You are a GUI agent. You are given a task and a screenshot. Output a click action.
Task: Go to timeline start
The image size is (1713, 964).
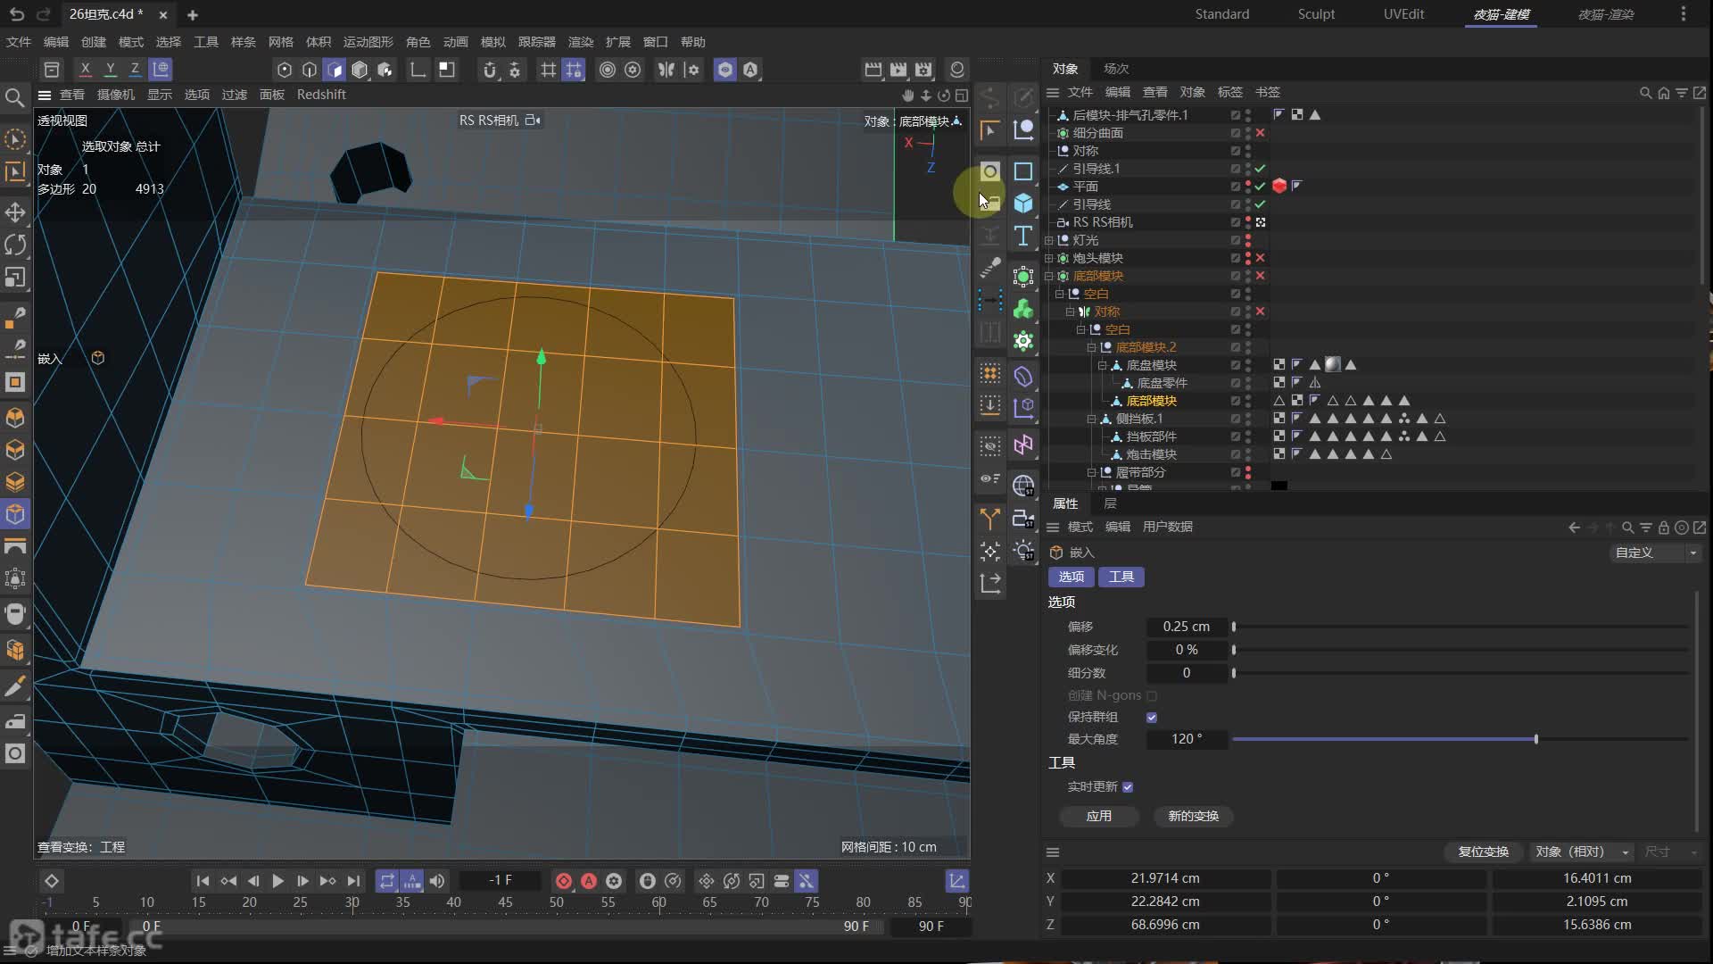203,881
